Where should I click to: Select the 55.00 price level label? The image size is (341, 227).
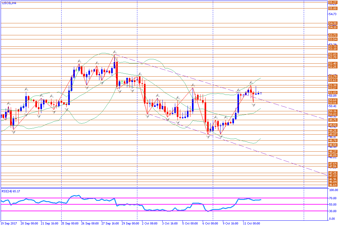point(333,9)
